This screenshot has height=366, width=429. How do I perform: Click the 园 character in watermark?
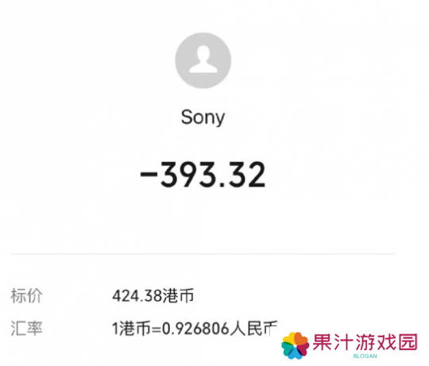(408, 342)
